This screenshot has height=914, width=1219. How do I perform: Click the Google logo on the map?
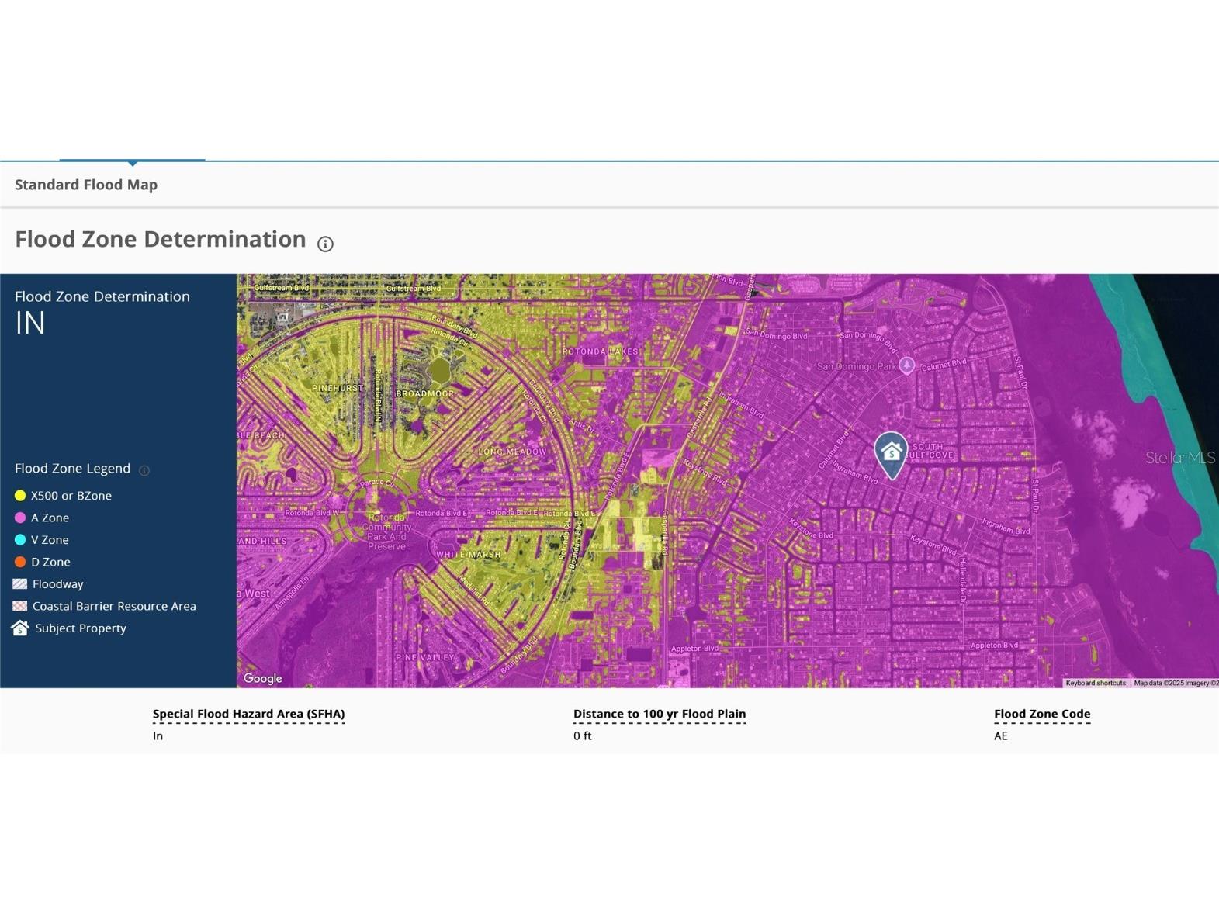click(262, 678)
